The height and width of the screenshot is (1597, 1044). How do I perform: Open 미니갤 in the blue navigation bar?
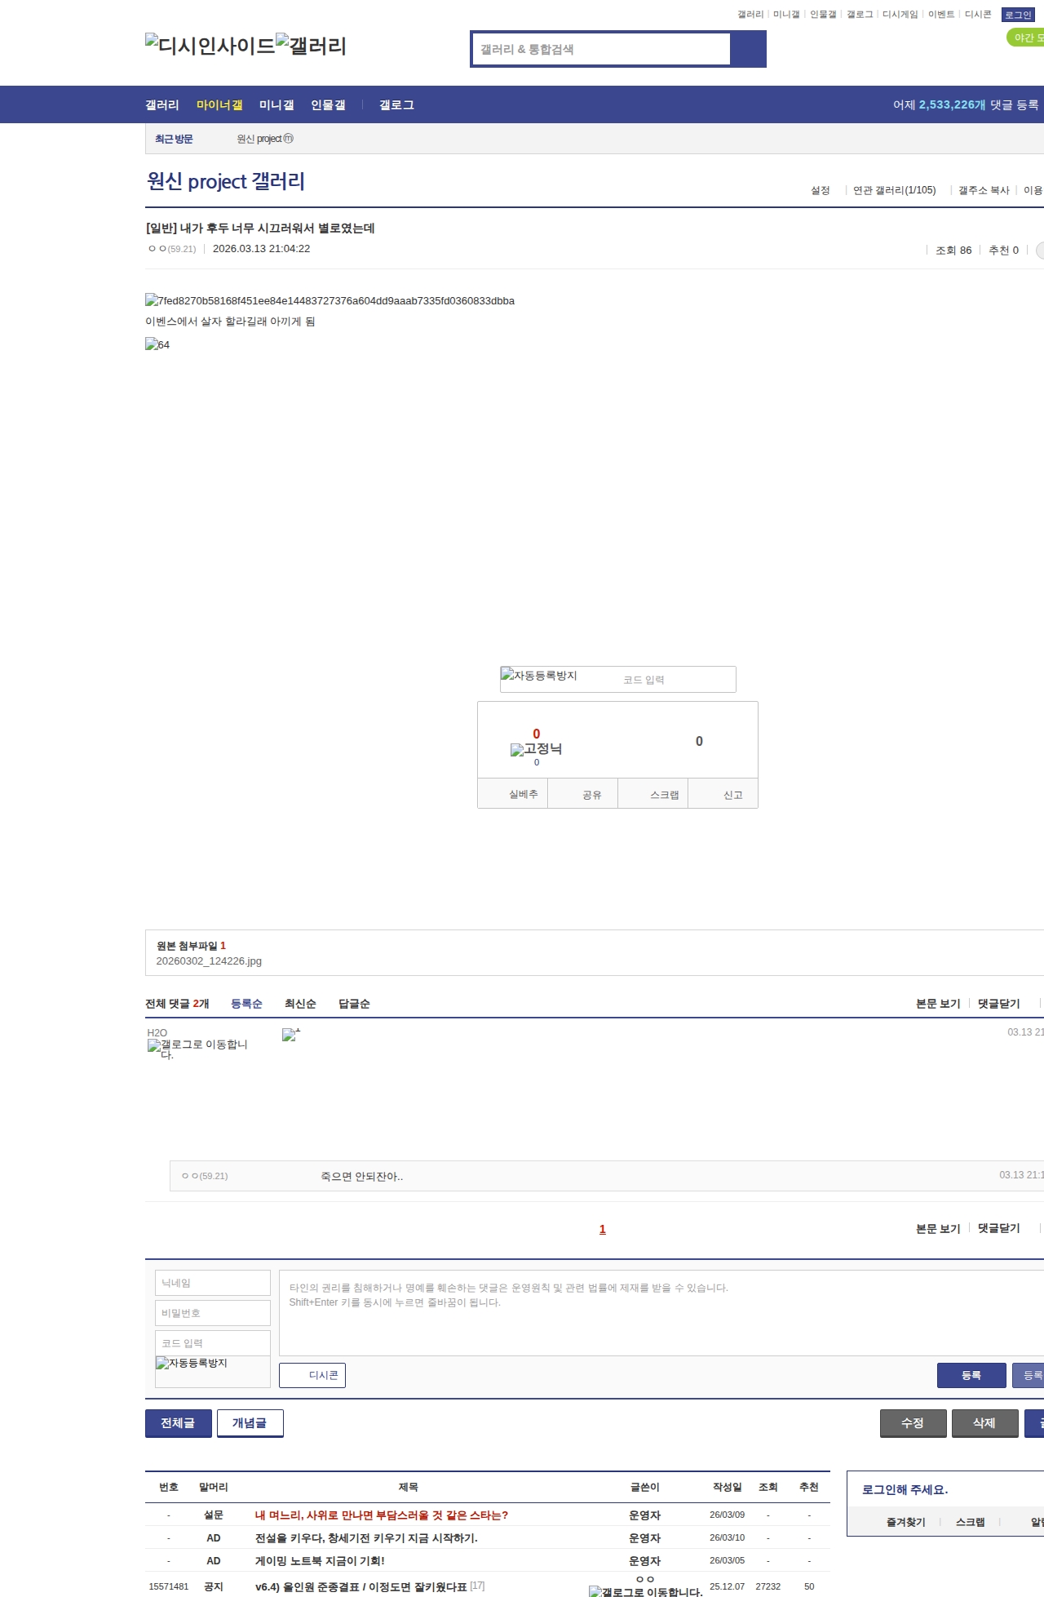[x=276, y=104]
